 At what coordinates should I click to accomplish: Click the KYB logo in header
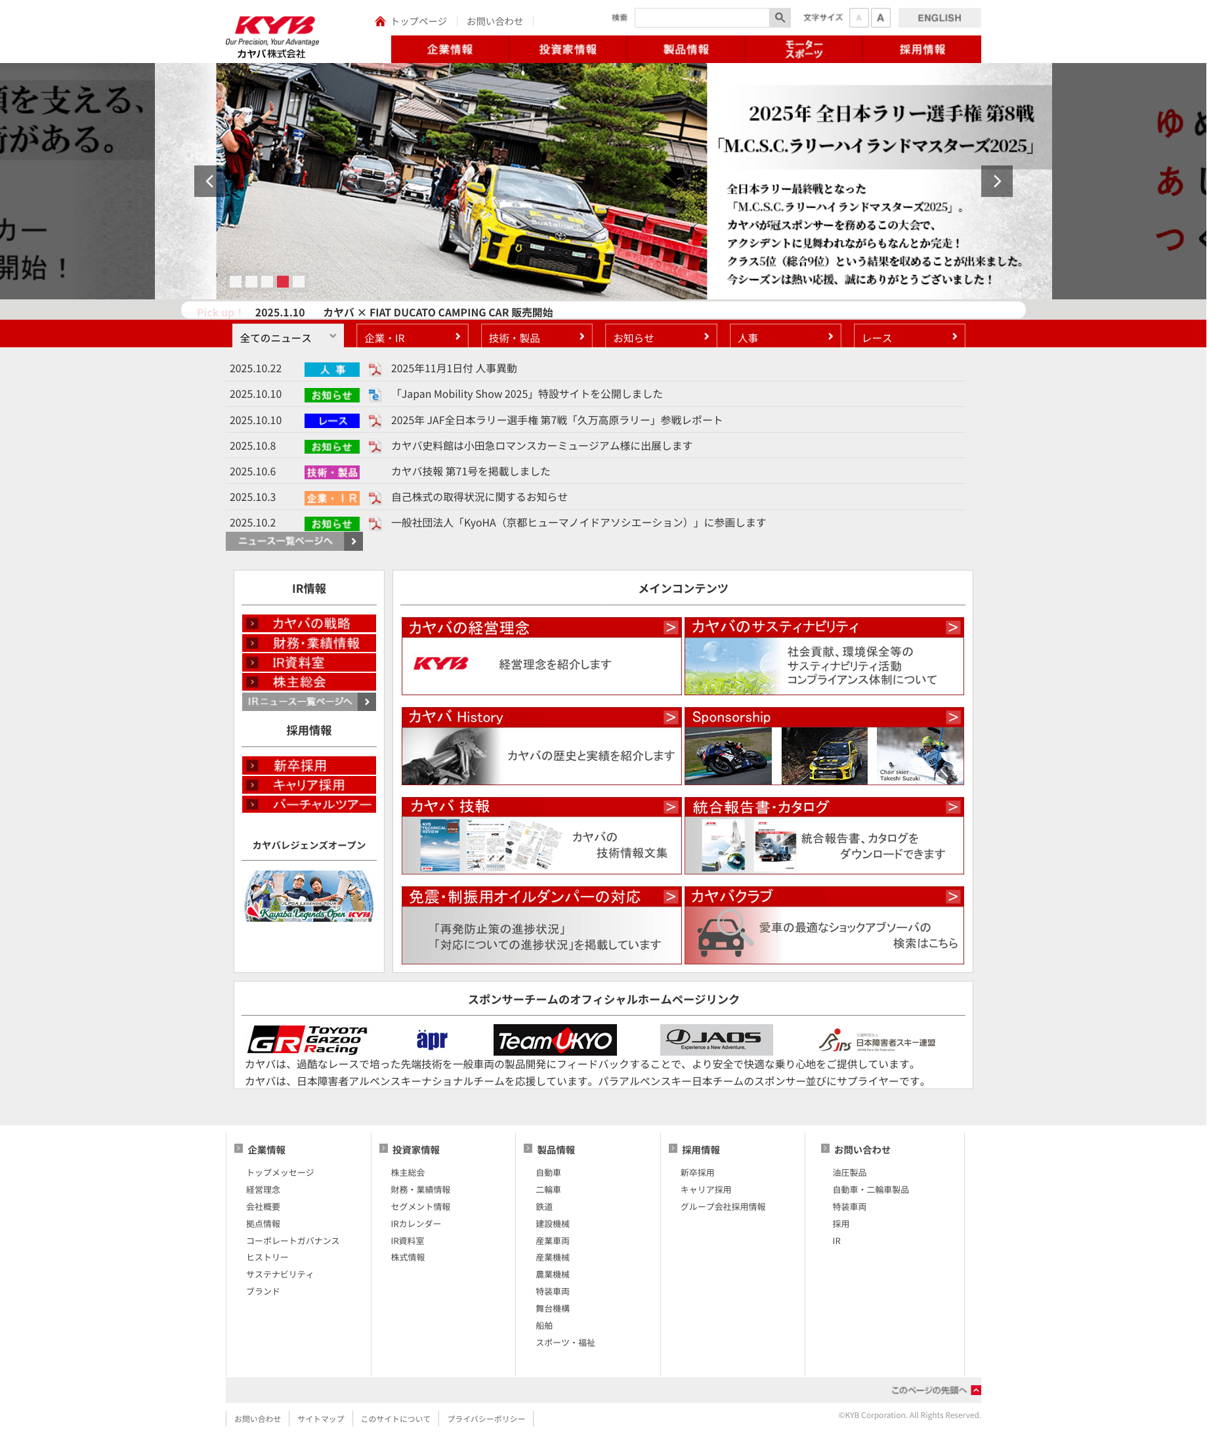pos(274,26)
